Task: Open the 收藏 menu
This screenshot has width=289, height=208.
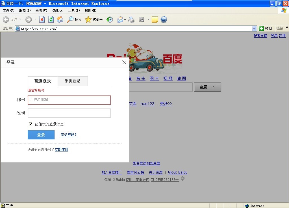Action: click(x=57, y=10)
